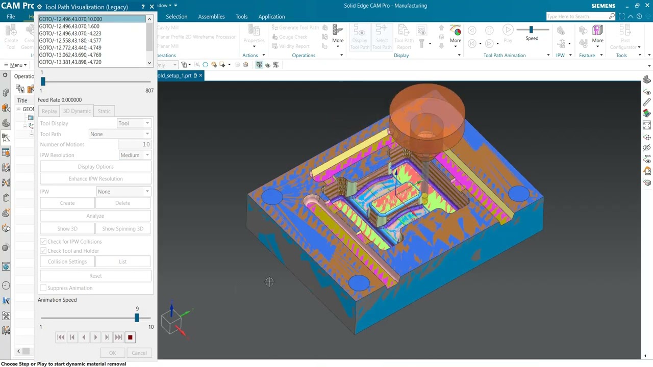Click the Generate Tool Path command
The width and height of the screenshot is (653, 367).
tap(295, 28)
